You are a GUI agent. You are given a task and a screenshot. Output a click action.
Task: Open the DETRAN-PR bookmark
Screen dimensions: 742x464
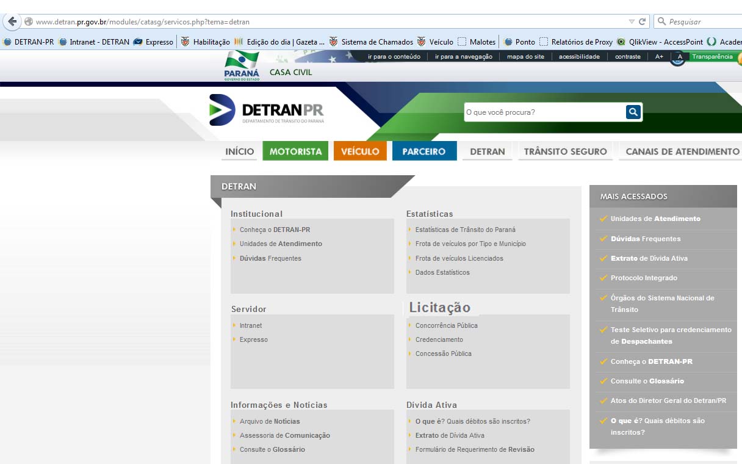[x=29, y=42]
